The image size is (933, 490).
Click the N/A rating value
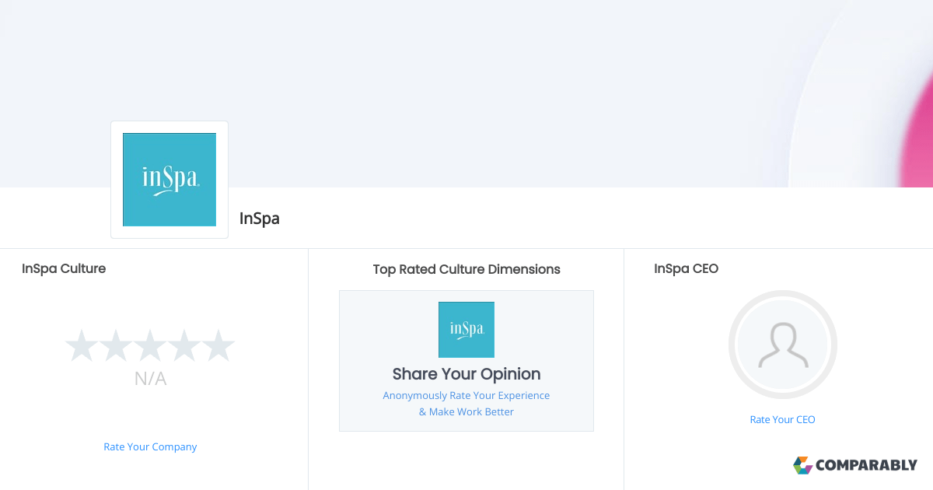[x=150, y=379]
